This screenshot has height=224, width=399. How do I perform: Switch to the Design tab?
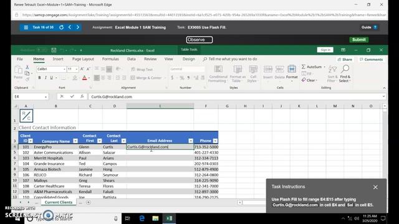pos(188,59)
